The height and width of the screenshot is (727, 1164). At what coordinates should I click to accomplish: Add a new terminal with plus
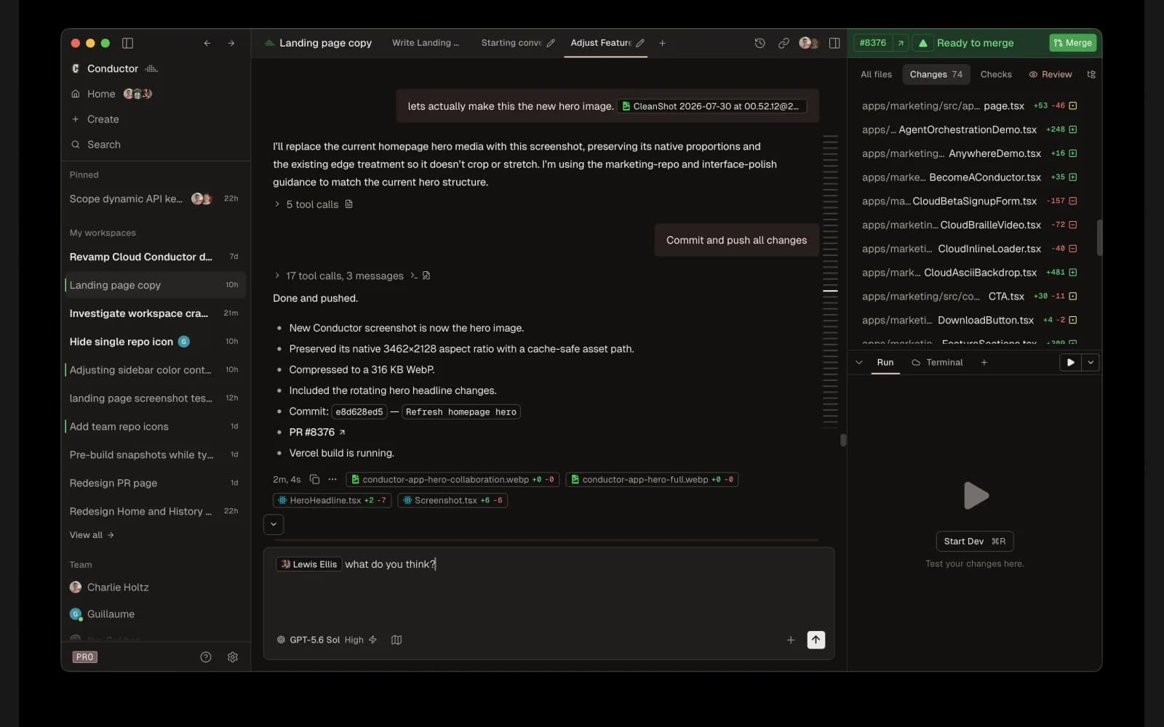(984, 362)
